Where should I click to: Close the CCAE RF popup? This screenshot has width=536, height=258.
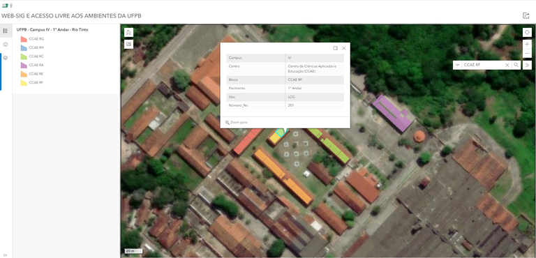tap(344, 48)
